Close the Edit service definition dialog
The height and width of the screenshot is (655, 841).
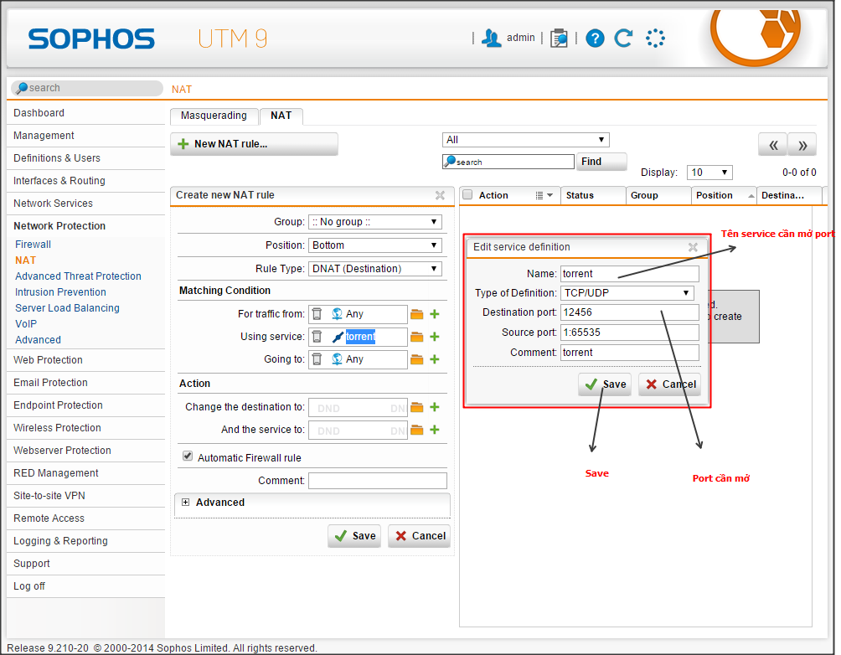coord(693,247)
